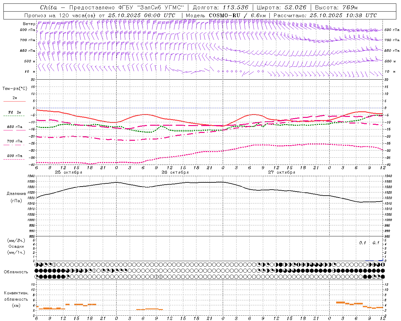Click the blue precipitation bar at chart end
Viewport: 401px width, 321px height.
(x=381, y=260)
